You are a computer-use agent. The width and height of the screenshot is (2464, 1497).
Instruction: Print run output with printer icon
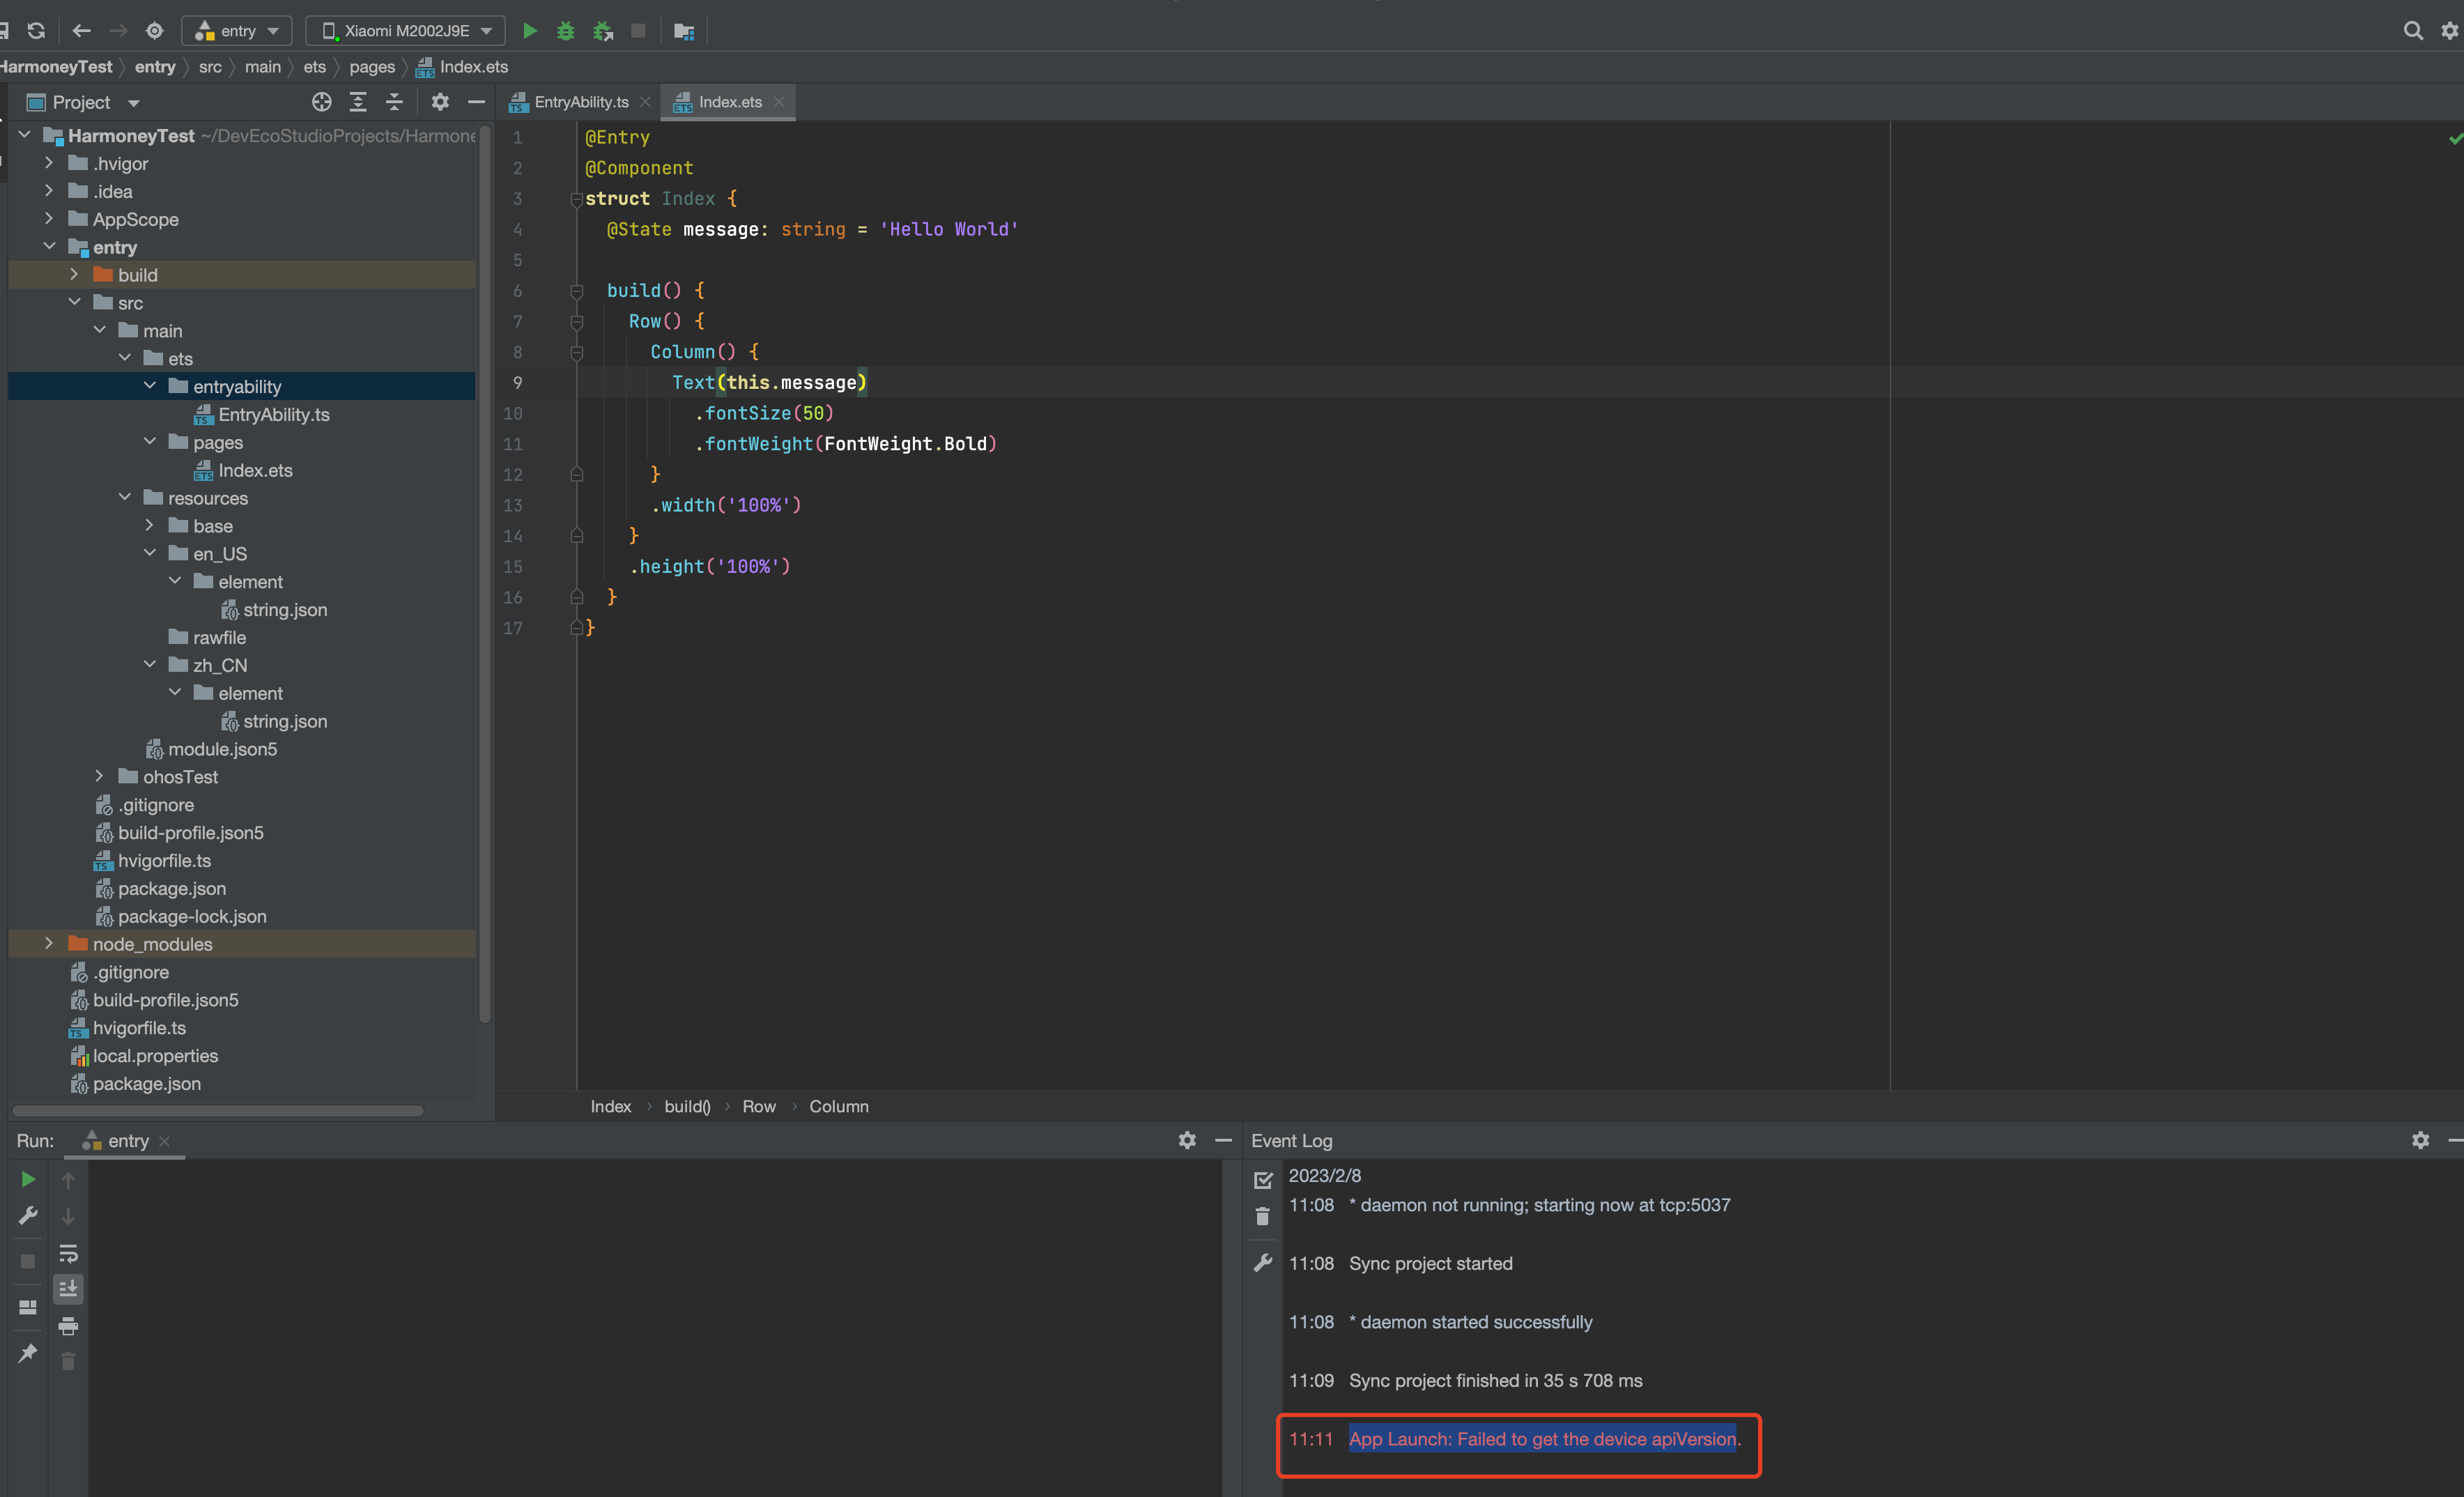(x=68, y=1326)
